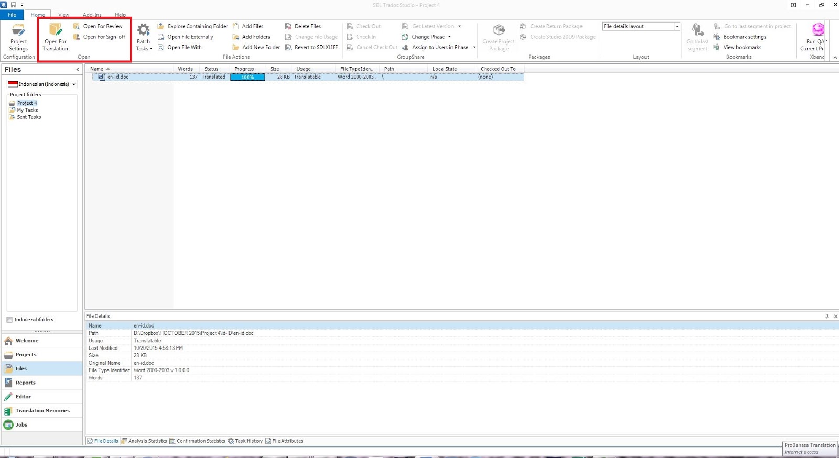Switch to the Home ribbon tab
Image resolution: width=839 pixels, height=458 pixels.
pos(38,15)
